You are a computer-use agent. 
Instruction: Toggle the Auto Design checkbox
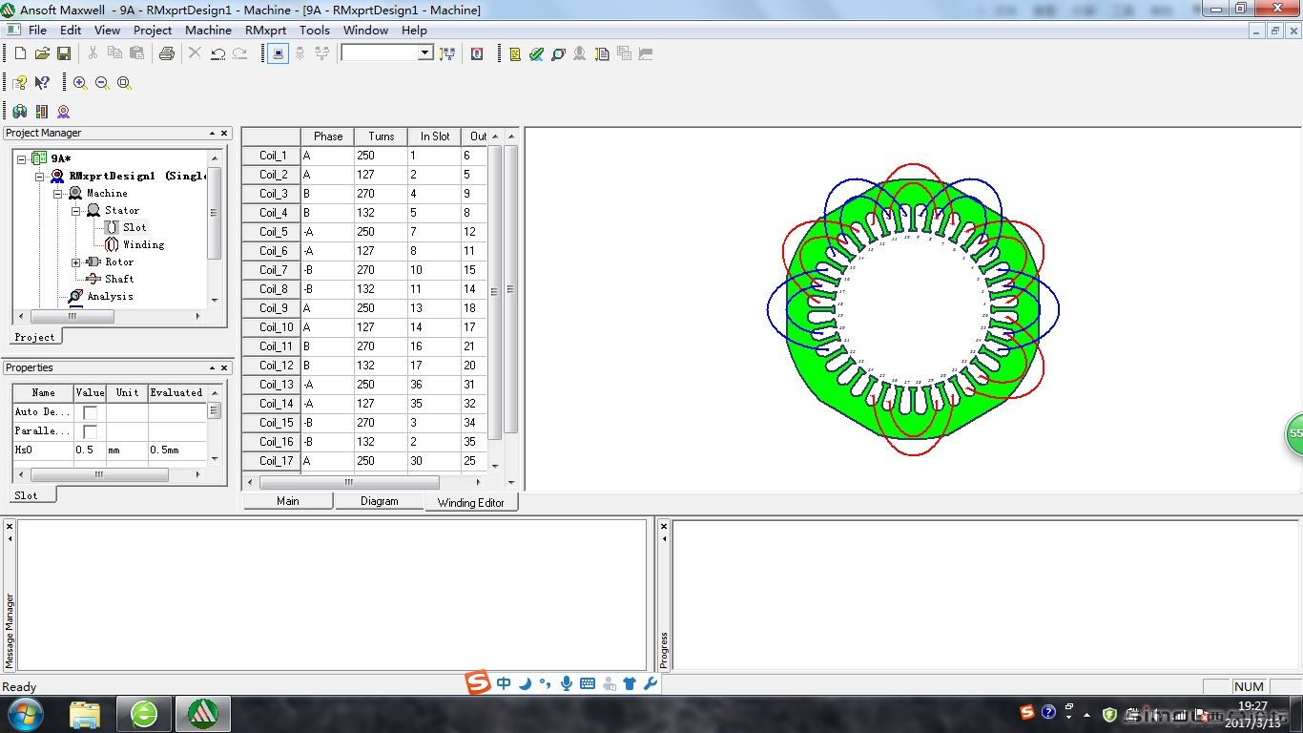click(90, 412)
